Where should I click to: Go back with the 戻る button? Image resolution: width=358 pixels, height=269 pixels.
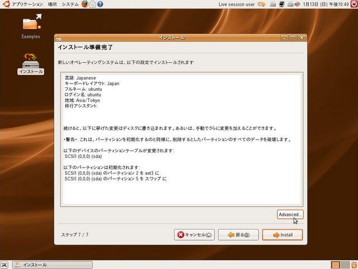click(238, 235)
